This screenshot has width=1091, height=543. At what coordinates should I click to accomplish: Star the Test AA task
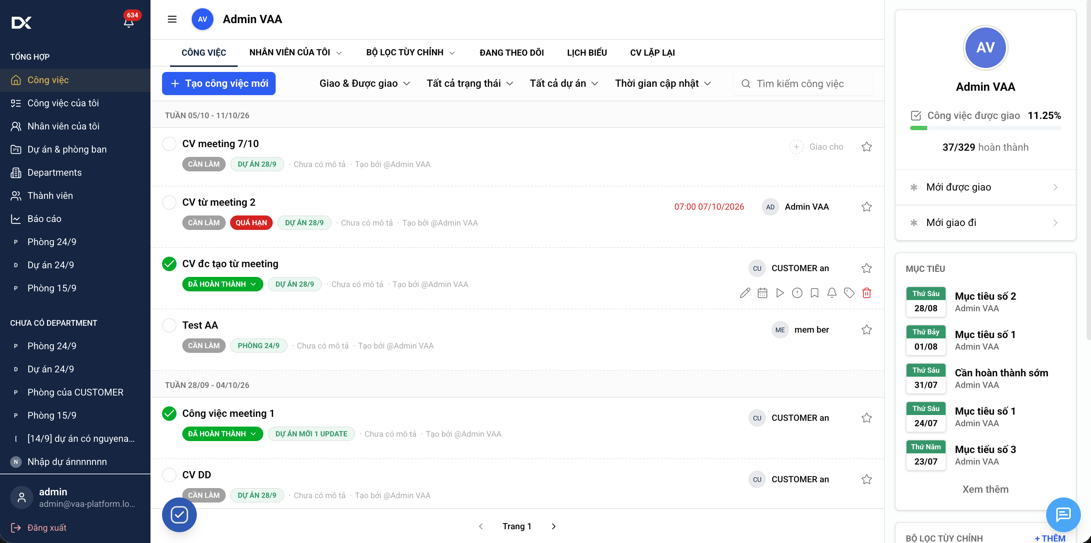[866, 330]
